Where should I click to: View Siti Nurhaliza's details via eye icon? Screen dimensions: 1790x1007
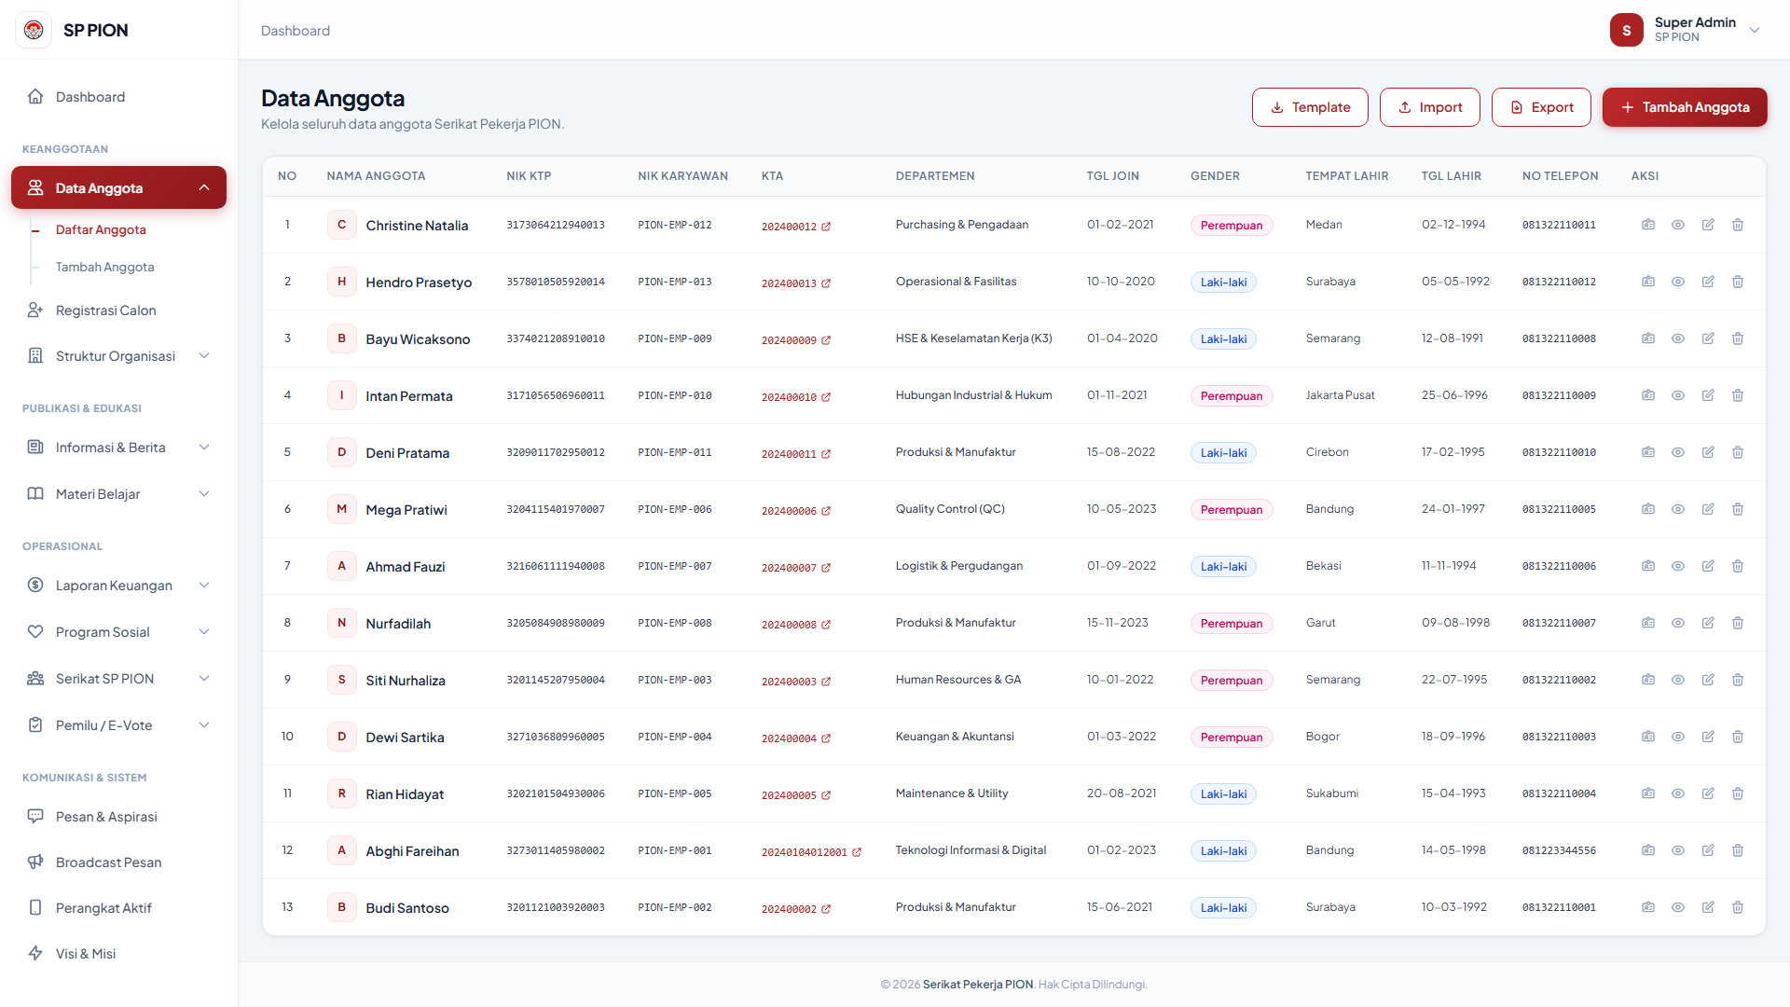coord(1678,680)
